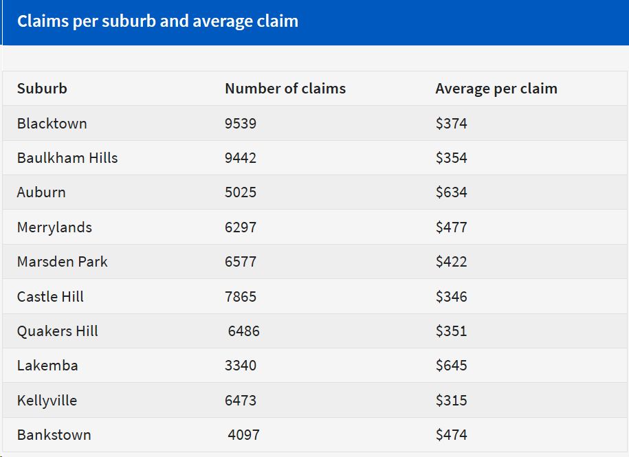Click Baulkham Hills in the table
This screenshot has width=629, height=457.
pos(67,158)
